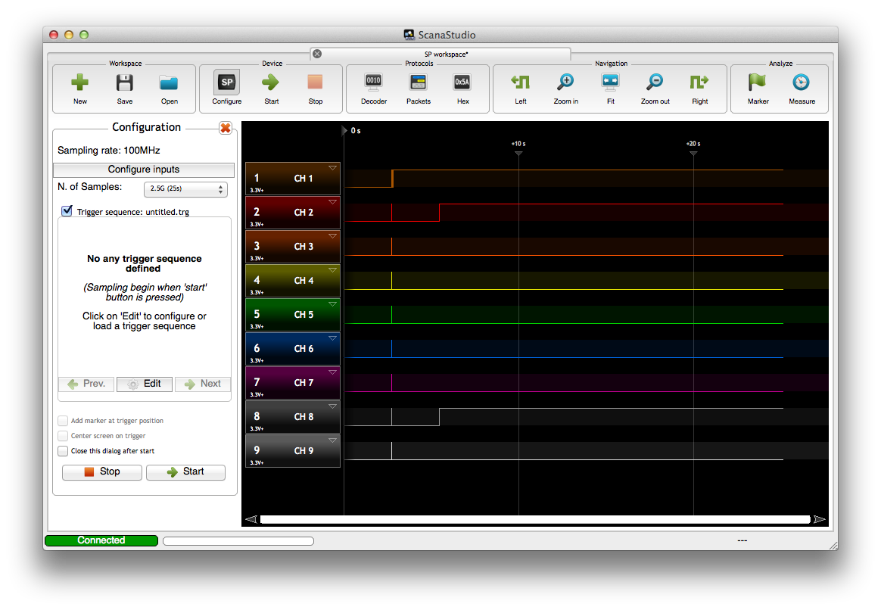
Task: Expand CH 6 channel options arrow
Action: coord(332,338)
